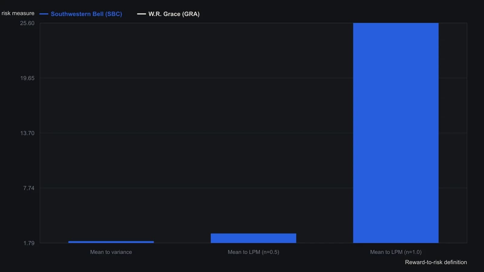Select the Mean to LPM (n=0.5) bar
The image size is (484, 272).
pos(253,238)
